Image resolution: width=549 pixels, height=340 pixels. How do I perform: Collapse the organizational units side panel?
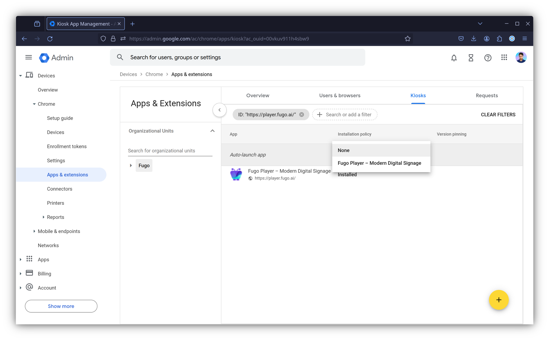pos(220,110)
